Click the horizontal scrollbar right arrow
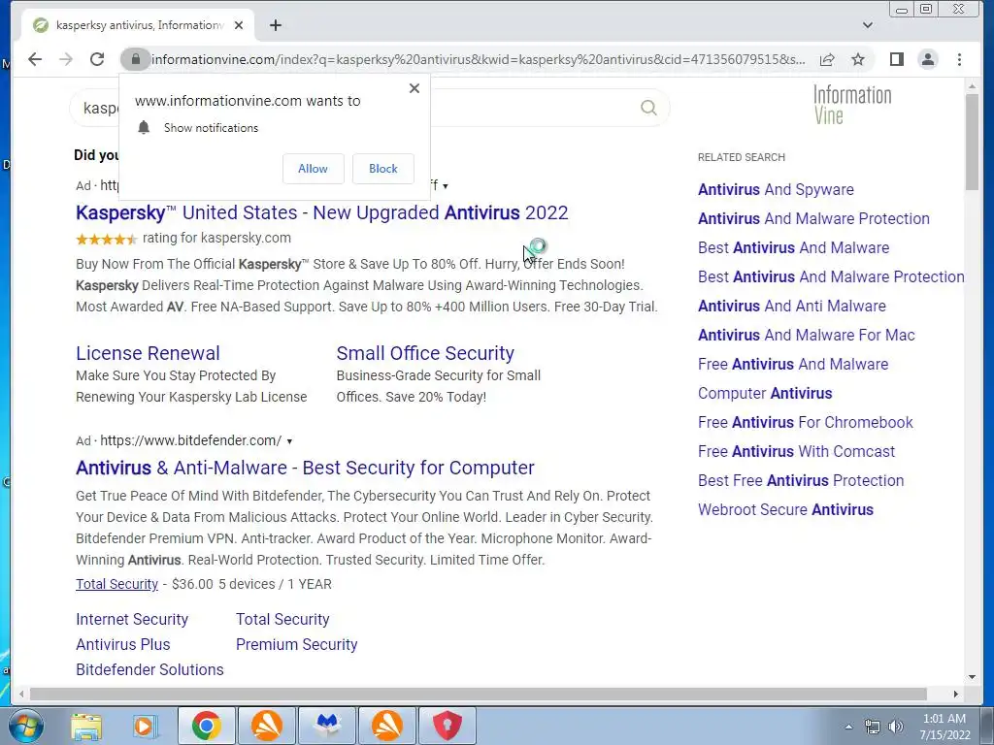This screenshot has width=994, height=745. coord(956,695)
